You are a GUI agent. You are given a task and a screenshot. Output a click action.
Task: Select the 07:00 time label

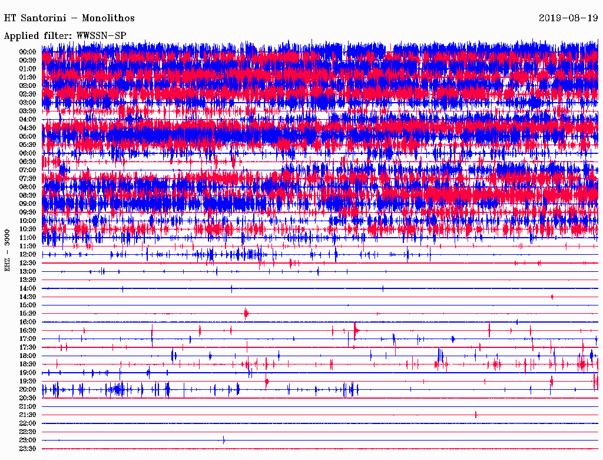(x=28, y=170)
